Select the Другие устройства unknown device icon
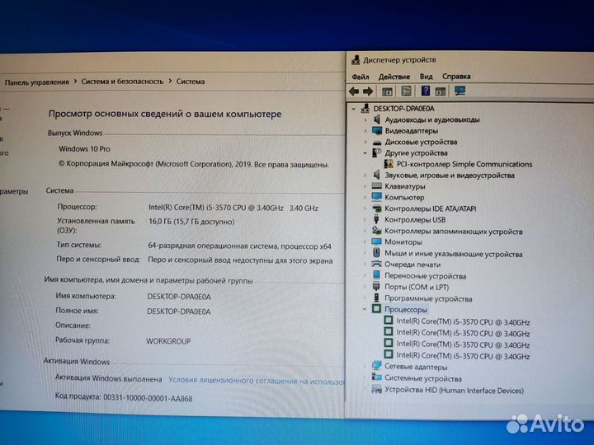Screen dimensions: 594x445 tap(376, 153)
